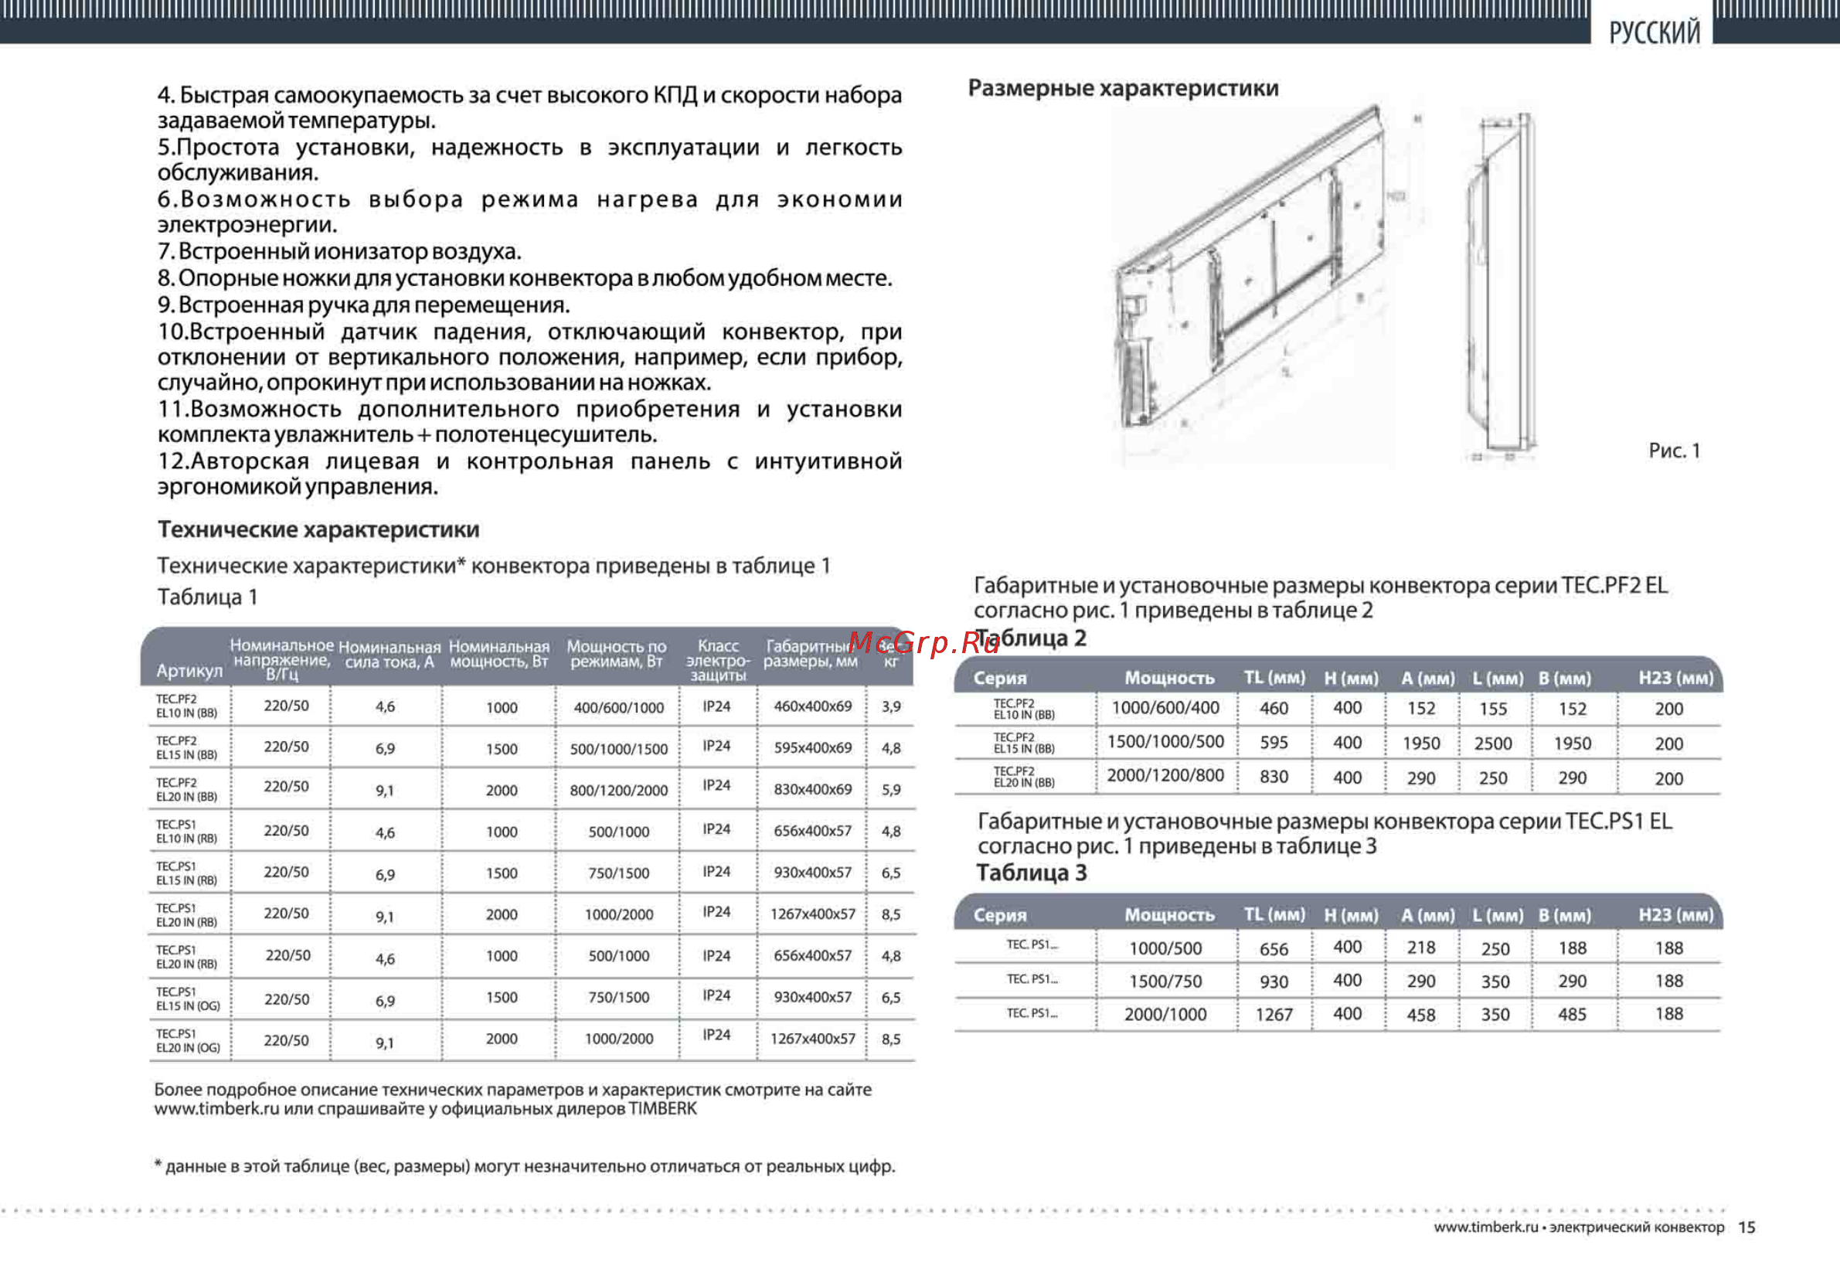1840x1283 pixels.
Task: Click the convector side-view drawing
Action: pos(1500,287)
